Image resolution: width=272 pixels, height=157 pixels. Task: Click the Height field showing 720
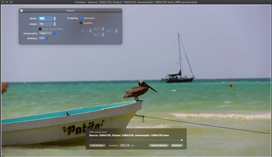coord(45,24)
